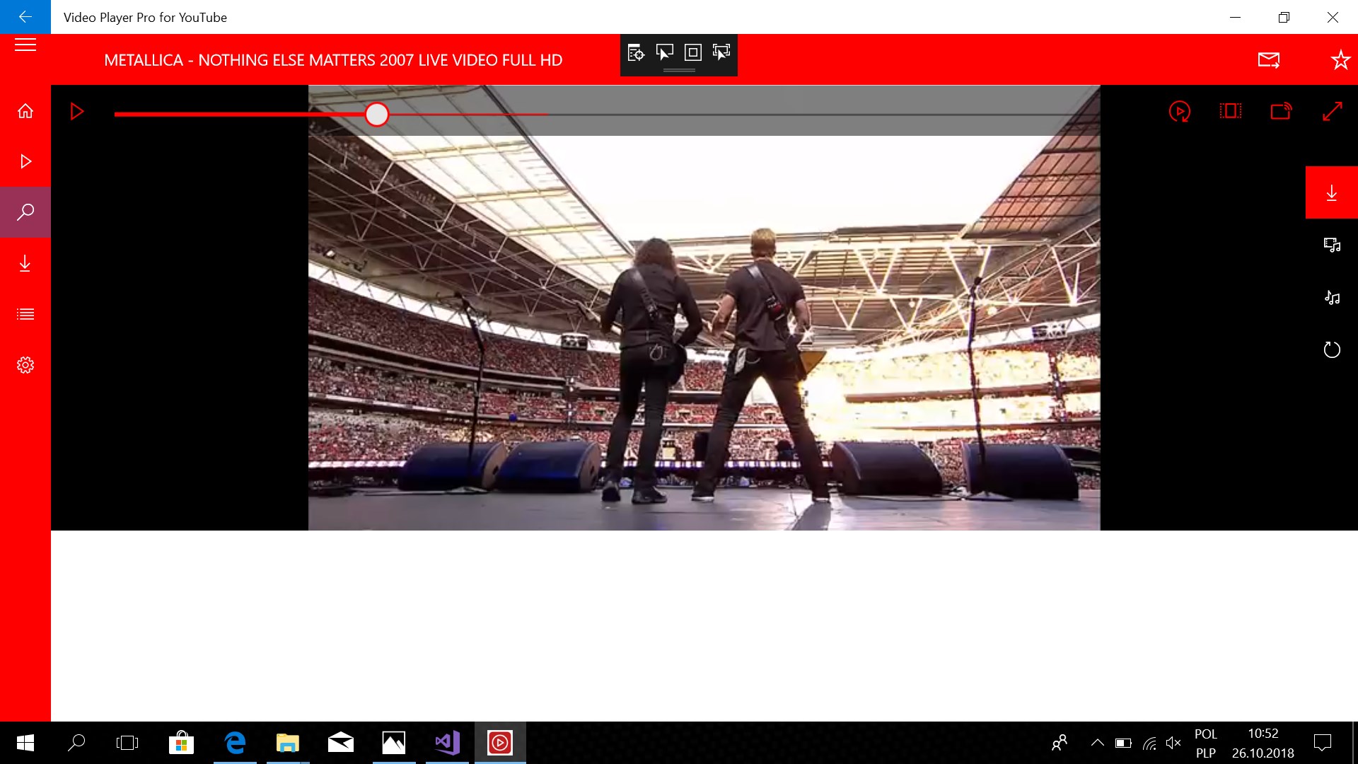Screen dimensions: 1358x764
Task: Add the video to favorites with the star
Action: (x=1340, y=60)
